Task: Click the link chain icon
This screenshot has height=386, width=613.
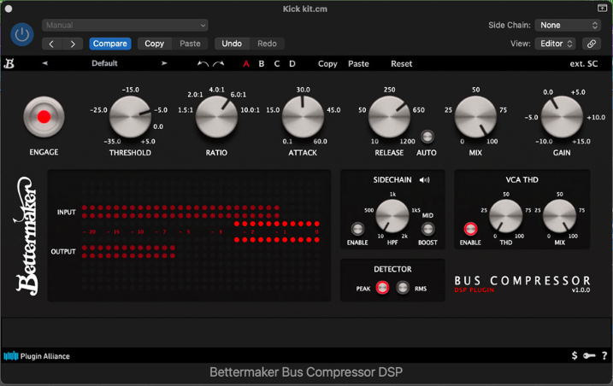Action: [592, 44]
